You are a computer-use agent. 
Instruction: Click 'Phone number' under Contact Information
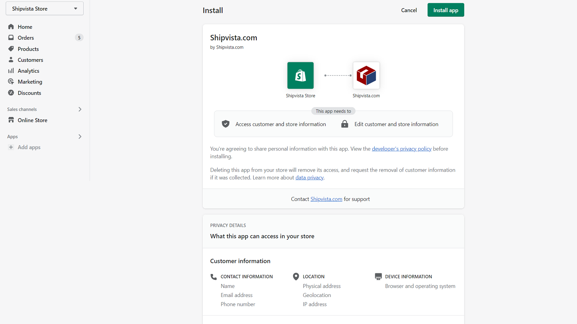tap(238, 304)
